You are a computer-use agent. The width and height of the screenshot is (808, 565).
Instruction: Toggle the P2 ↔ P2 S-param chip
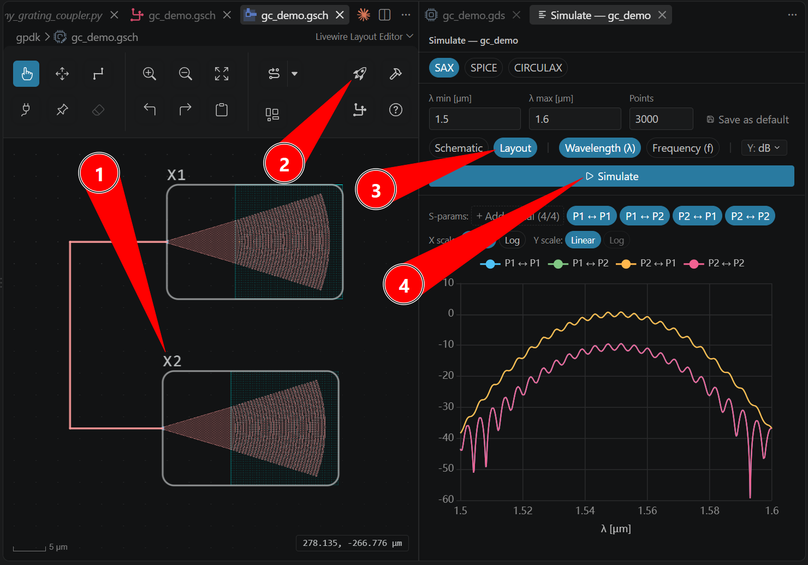(750, 216)
